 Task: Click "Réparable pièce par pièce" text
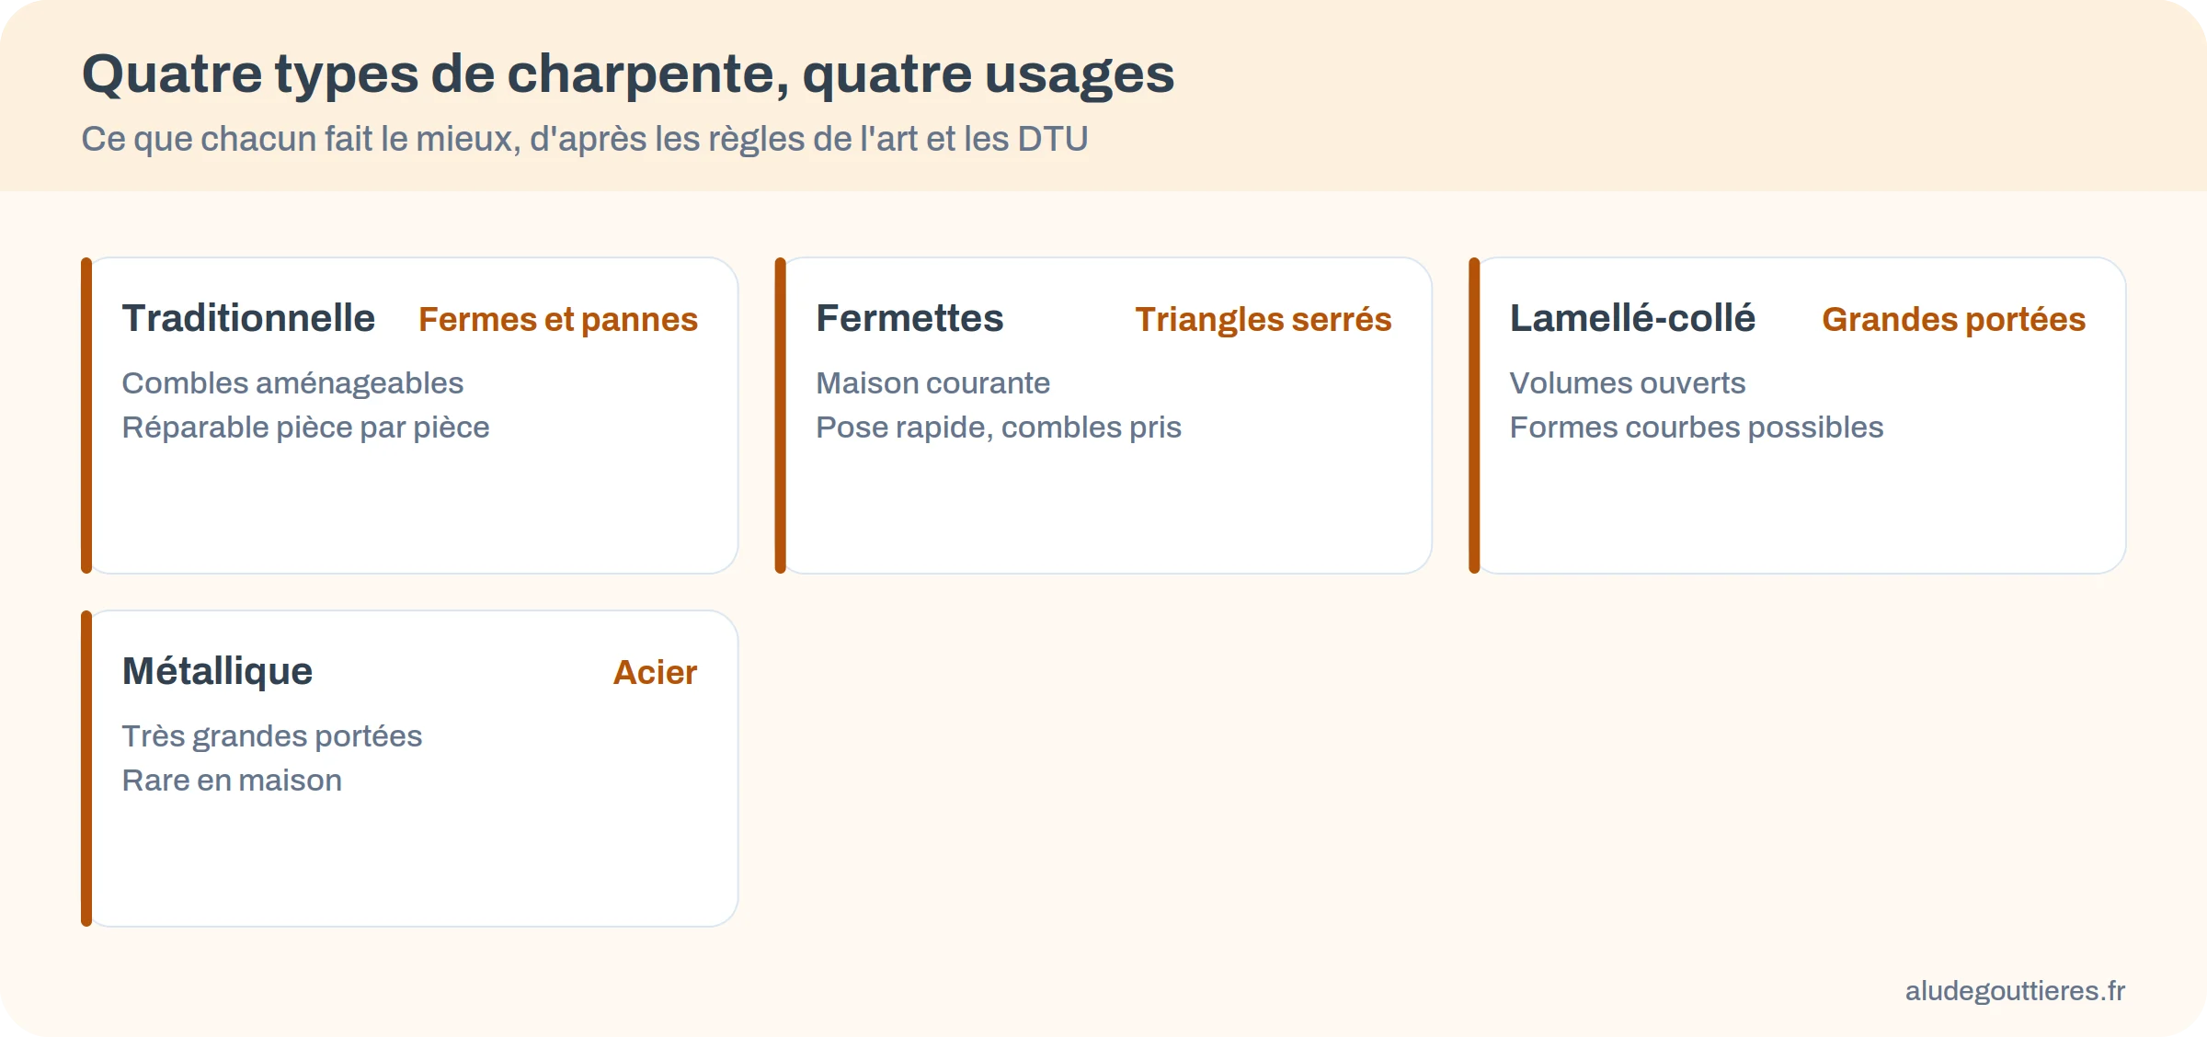(x=305, y=427)
